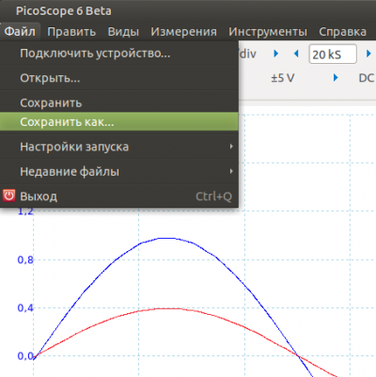
Task: Open the ±5 V range dropdown
Action: pyautogui.click(x=283, y=78)
